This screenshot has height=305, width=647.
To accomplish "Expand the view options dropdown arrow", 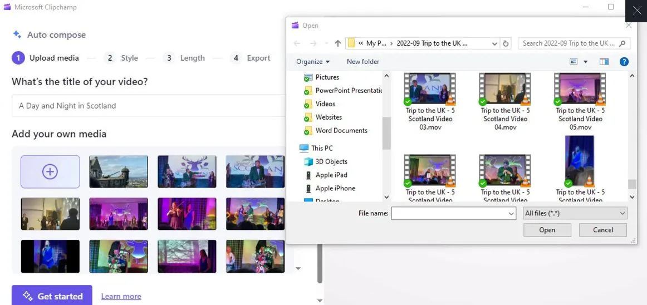I will [585, 62].
